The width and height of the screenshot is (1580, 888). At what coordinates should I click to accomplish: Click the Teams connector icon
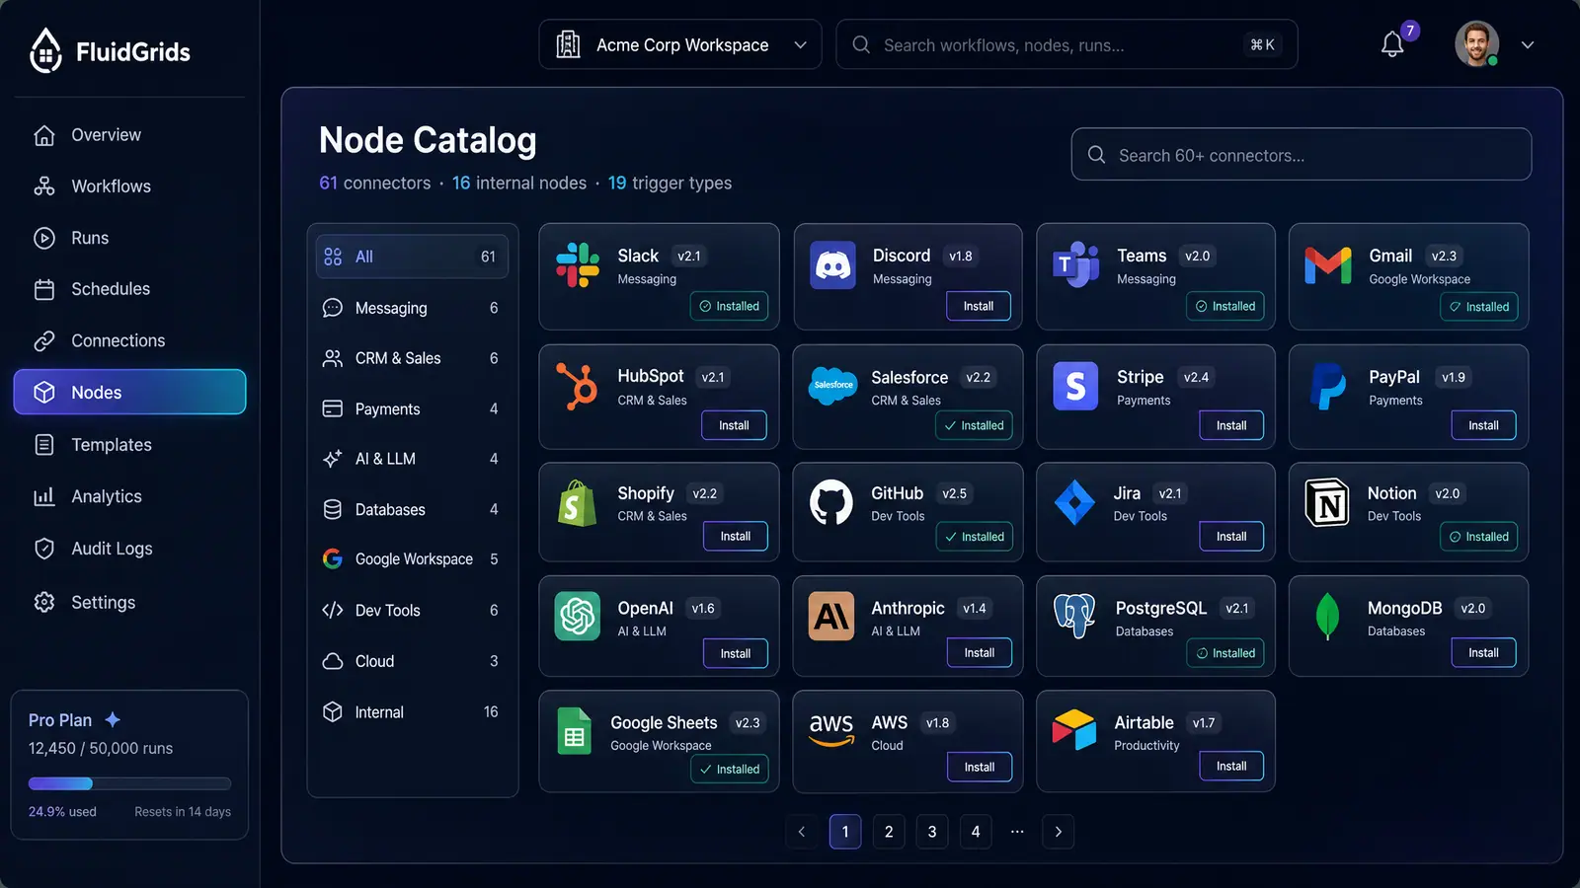[x=1076, y=264]
